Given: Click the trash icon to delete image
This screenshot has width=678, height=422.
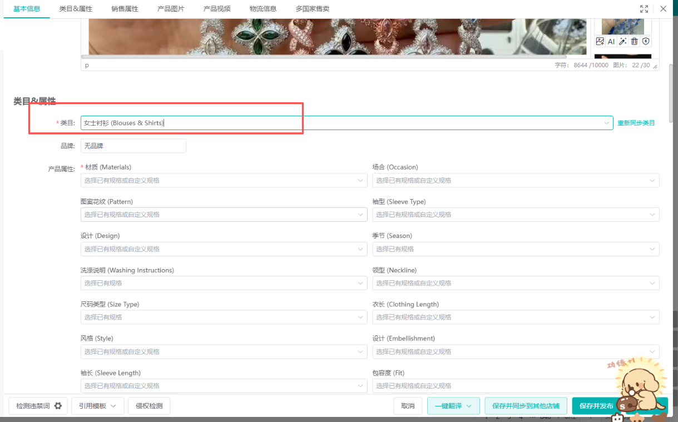Looking at the screenshot, I should click(635, 41).
